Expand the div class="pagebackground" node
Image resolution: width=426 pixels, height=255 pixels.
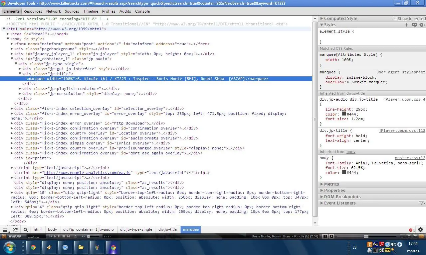12,49
